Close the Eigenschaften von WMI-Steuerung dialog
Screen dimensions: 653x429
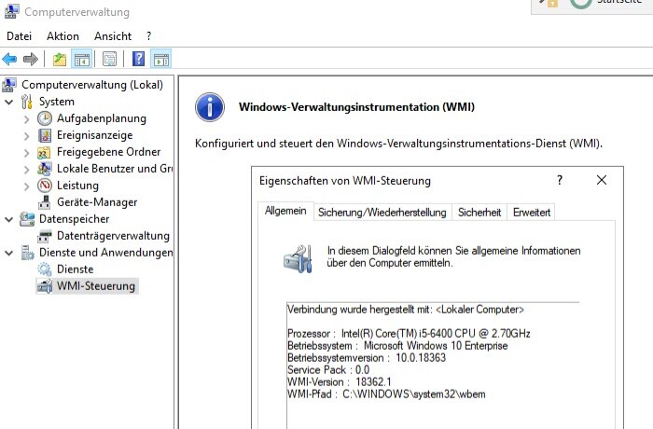click(x=602, y=180)
